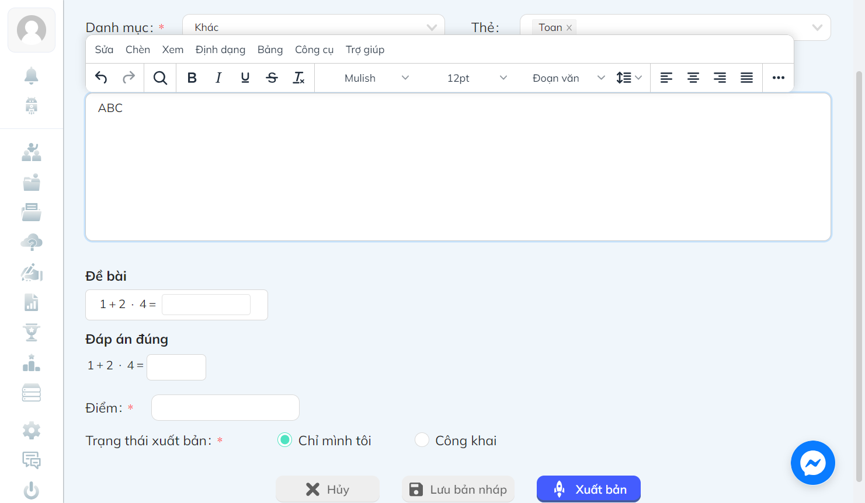Toggle underline formatting
This screenshot has height=503, width=865.
[x=245, y=78]
